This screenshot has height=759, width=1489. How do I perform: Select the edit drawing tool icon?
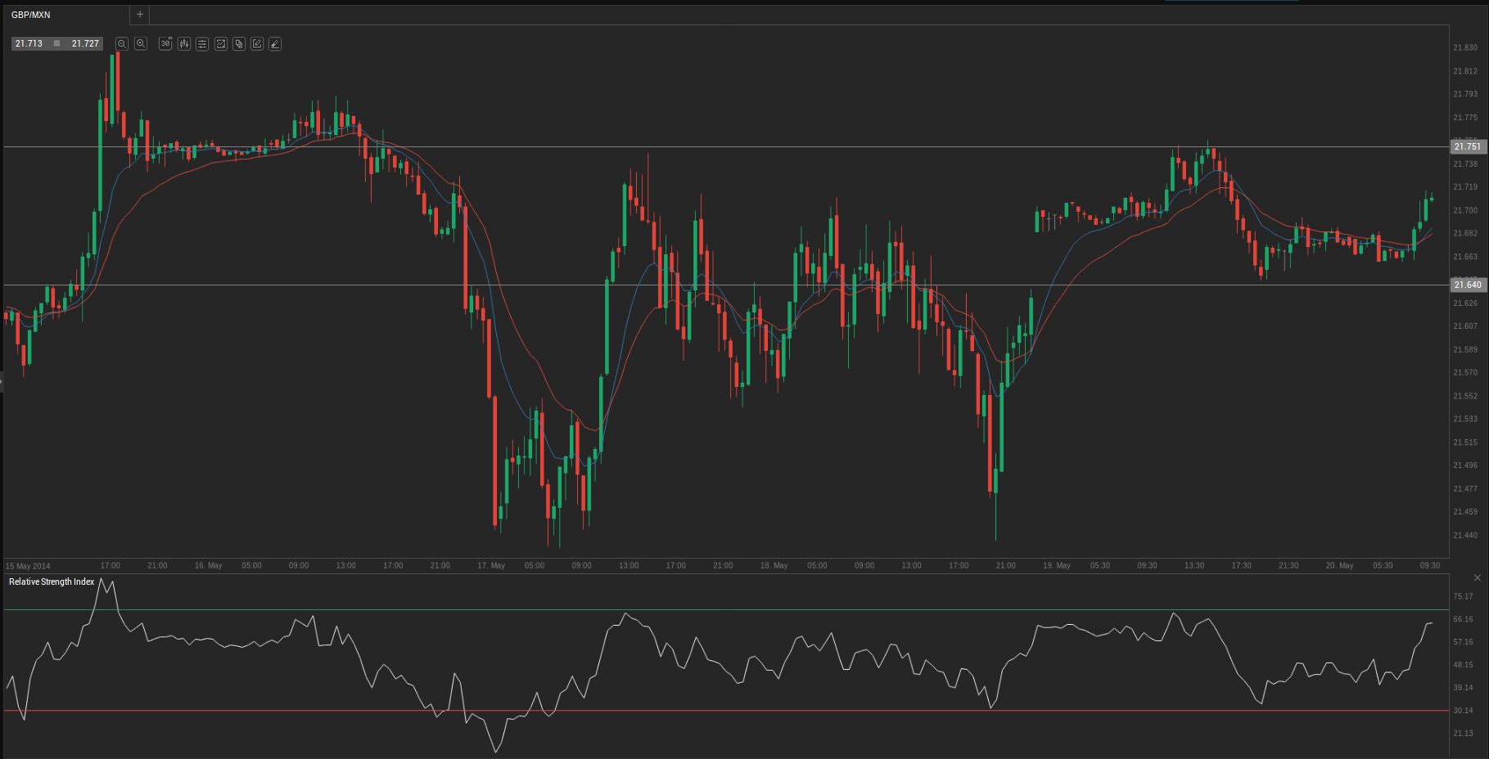pyautogui.click(x=257, y=44)
